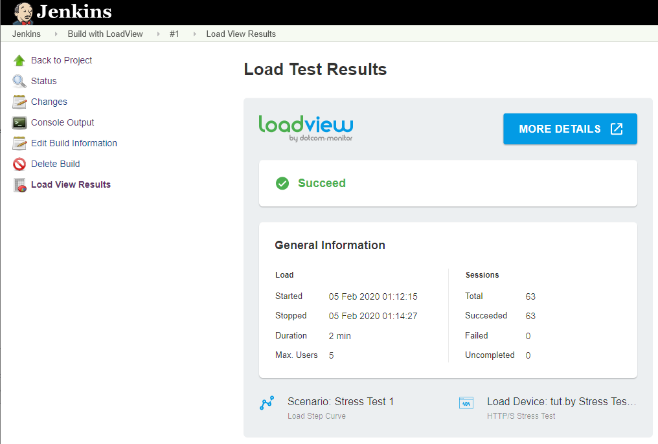Viewport: 658px width, 444px height.
Task: Click the red Delete Build icon
Action: coord(19,164)
